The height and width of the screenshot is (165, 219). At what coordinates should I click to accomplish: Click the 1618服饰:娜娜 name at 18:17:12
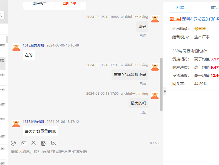pyautogui.click(x=33, y=121)
